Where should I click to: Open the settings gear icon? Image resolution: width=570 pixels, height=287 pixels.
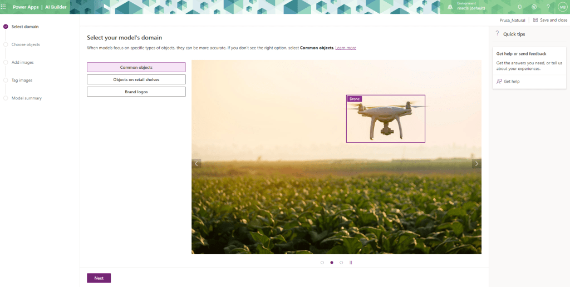click(534, 7)
